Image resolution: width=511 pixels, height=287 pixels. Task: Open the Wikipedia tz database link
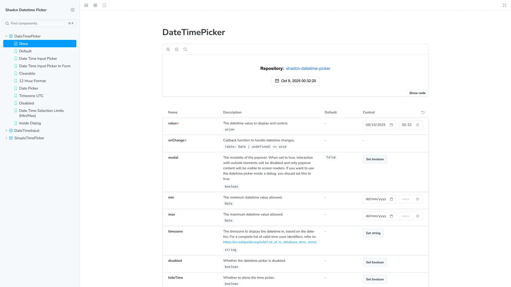click(270, 242)
